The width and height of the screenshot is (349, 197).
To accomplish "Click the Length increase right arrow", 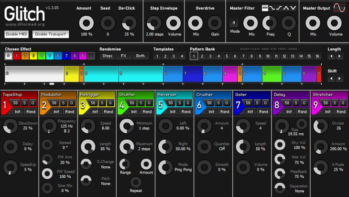I will [x=339, y=56].
